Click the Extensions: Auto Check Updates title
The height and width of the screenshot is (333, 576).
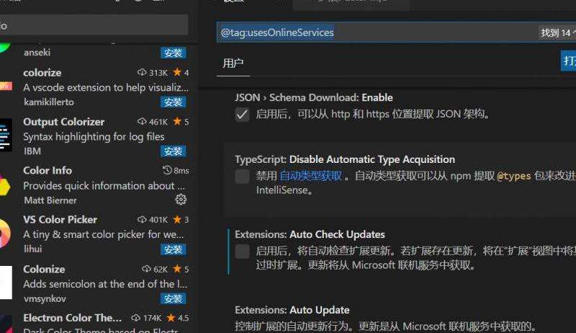coord(310,234)
